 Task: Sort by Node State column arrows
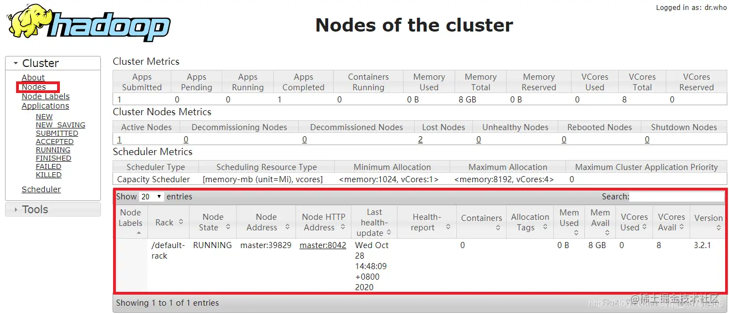(x=228, y=228)
